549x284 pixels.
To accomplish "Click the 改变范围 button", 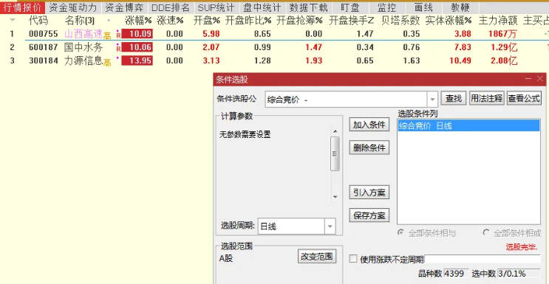I will [x=316, y=257].
